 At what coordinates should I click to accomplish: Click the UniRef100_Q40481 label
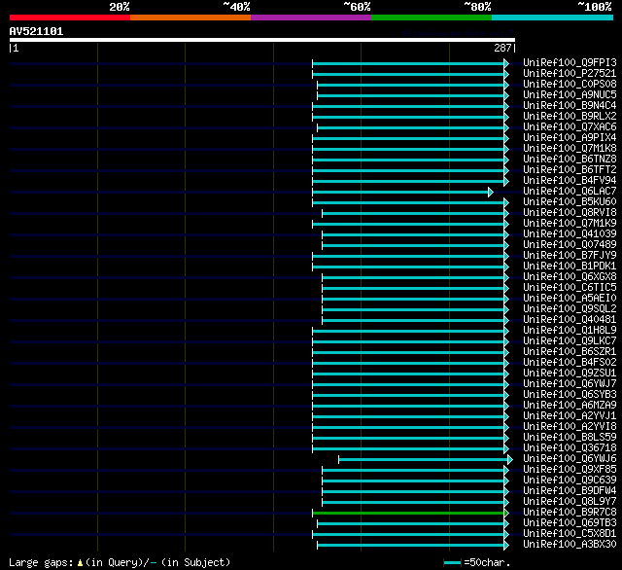point(570,320)
